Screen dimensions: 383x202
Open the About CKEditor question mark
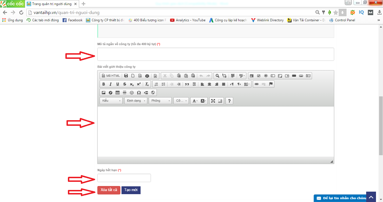click(x=230, y=101)
